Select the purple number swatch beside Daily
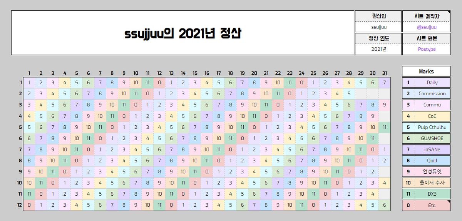462x221 pixels. pyautogui.click(x=408, y=82)
